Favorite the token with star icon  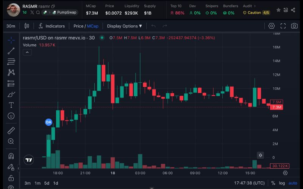(278, 10)
